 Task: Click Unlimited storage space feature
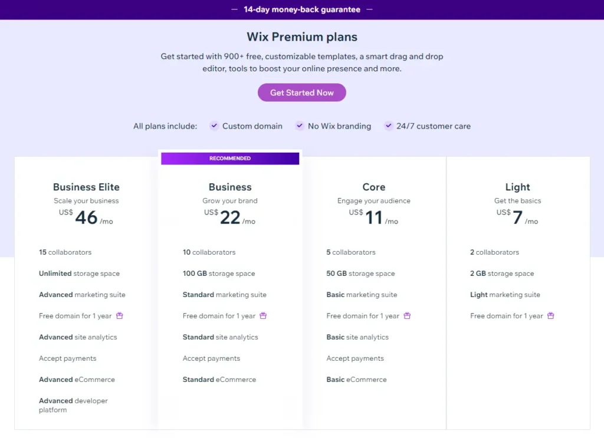[x=79, y=274]
